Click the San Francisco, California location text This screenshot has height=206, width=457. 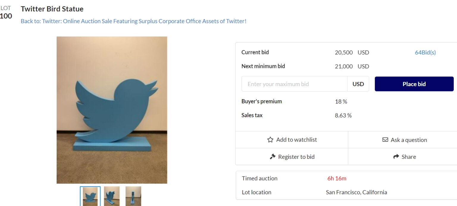(356, 192)
